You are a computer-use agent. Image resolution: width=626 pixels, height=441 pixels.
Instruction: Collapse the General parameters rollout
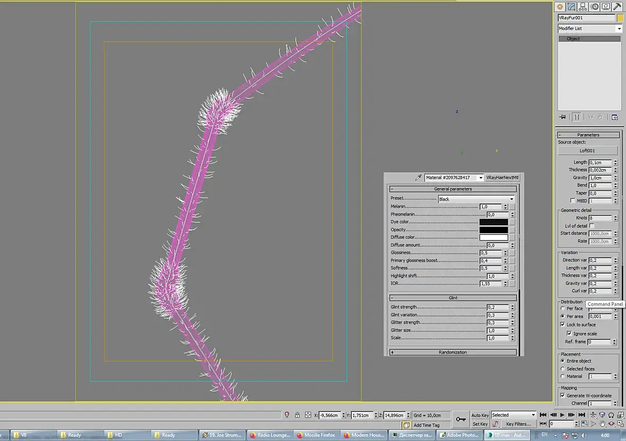pyautogui.click(x=453, y=189)
